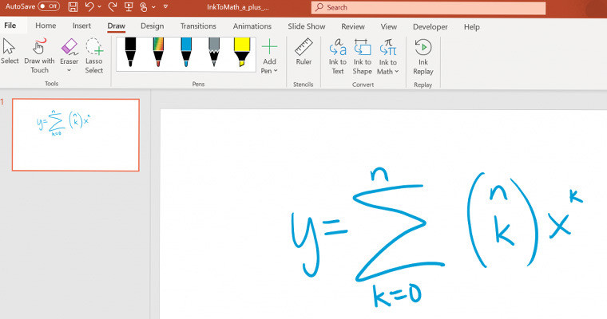Pick the blue pen
The width and height of the screenshot is (607, 319).
[186, 52]
